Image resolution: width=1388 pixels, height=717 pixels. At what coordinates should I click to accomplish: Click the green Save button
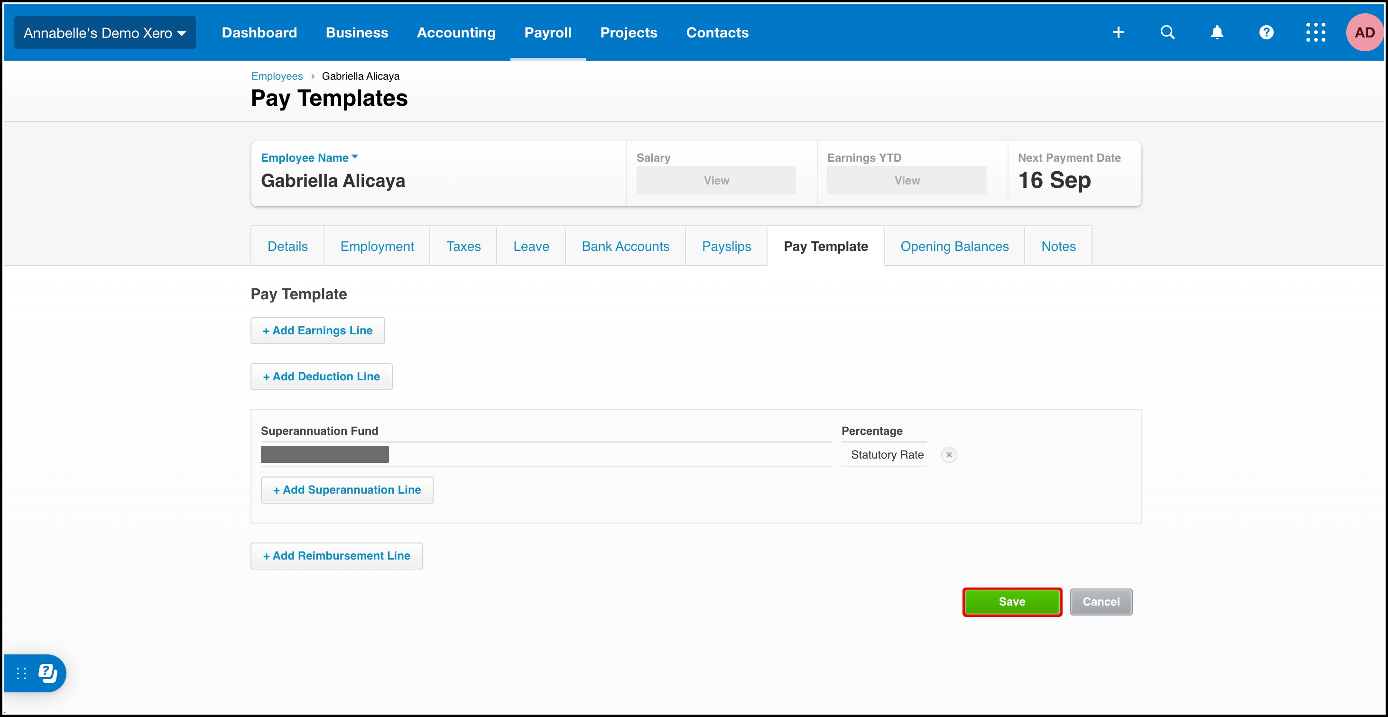[x=1011, y=602]
